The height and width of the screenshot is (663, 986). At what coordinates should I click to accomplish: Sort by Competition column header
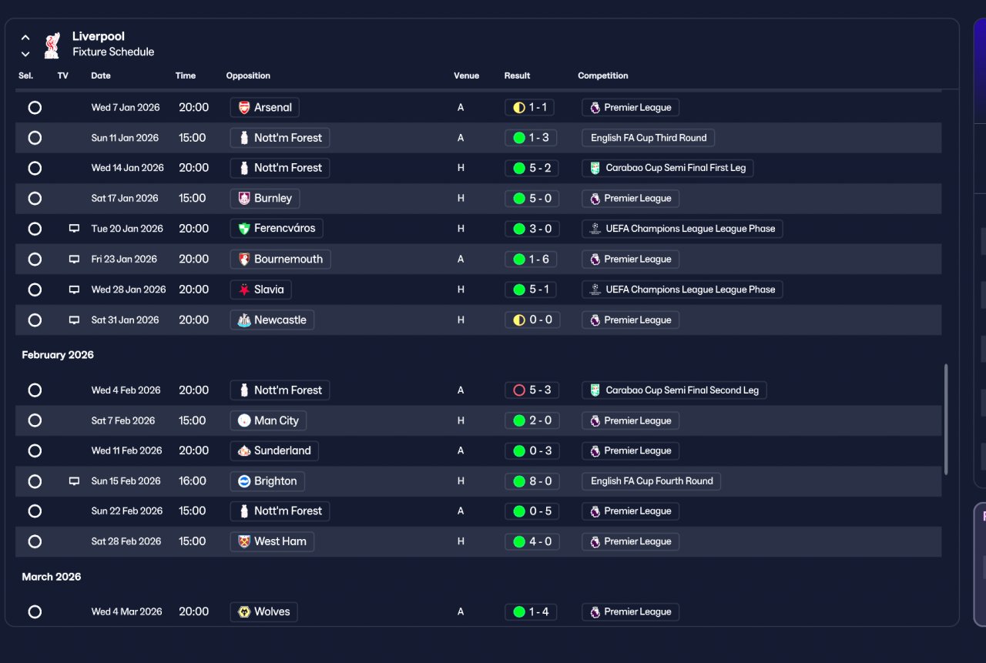(603, 75)
